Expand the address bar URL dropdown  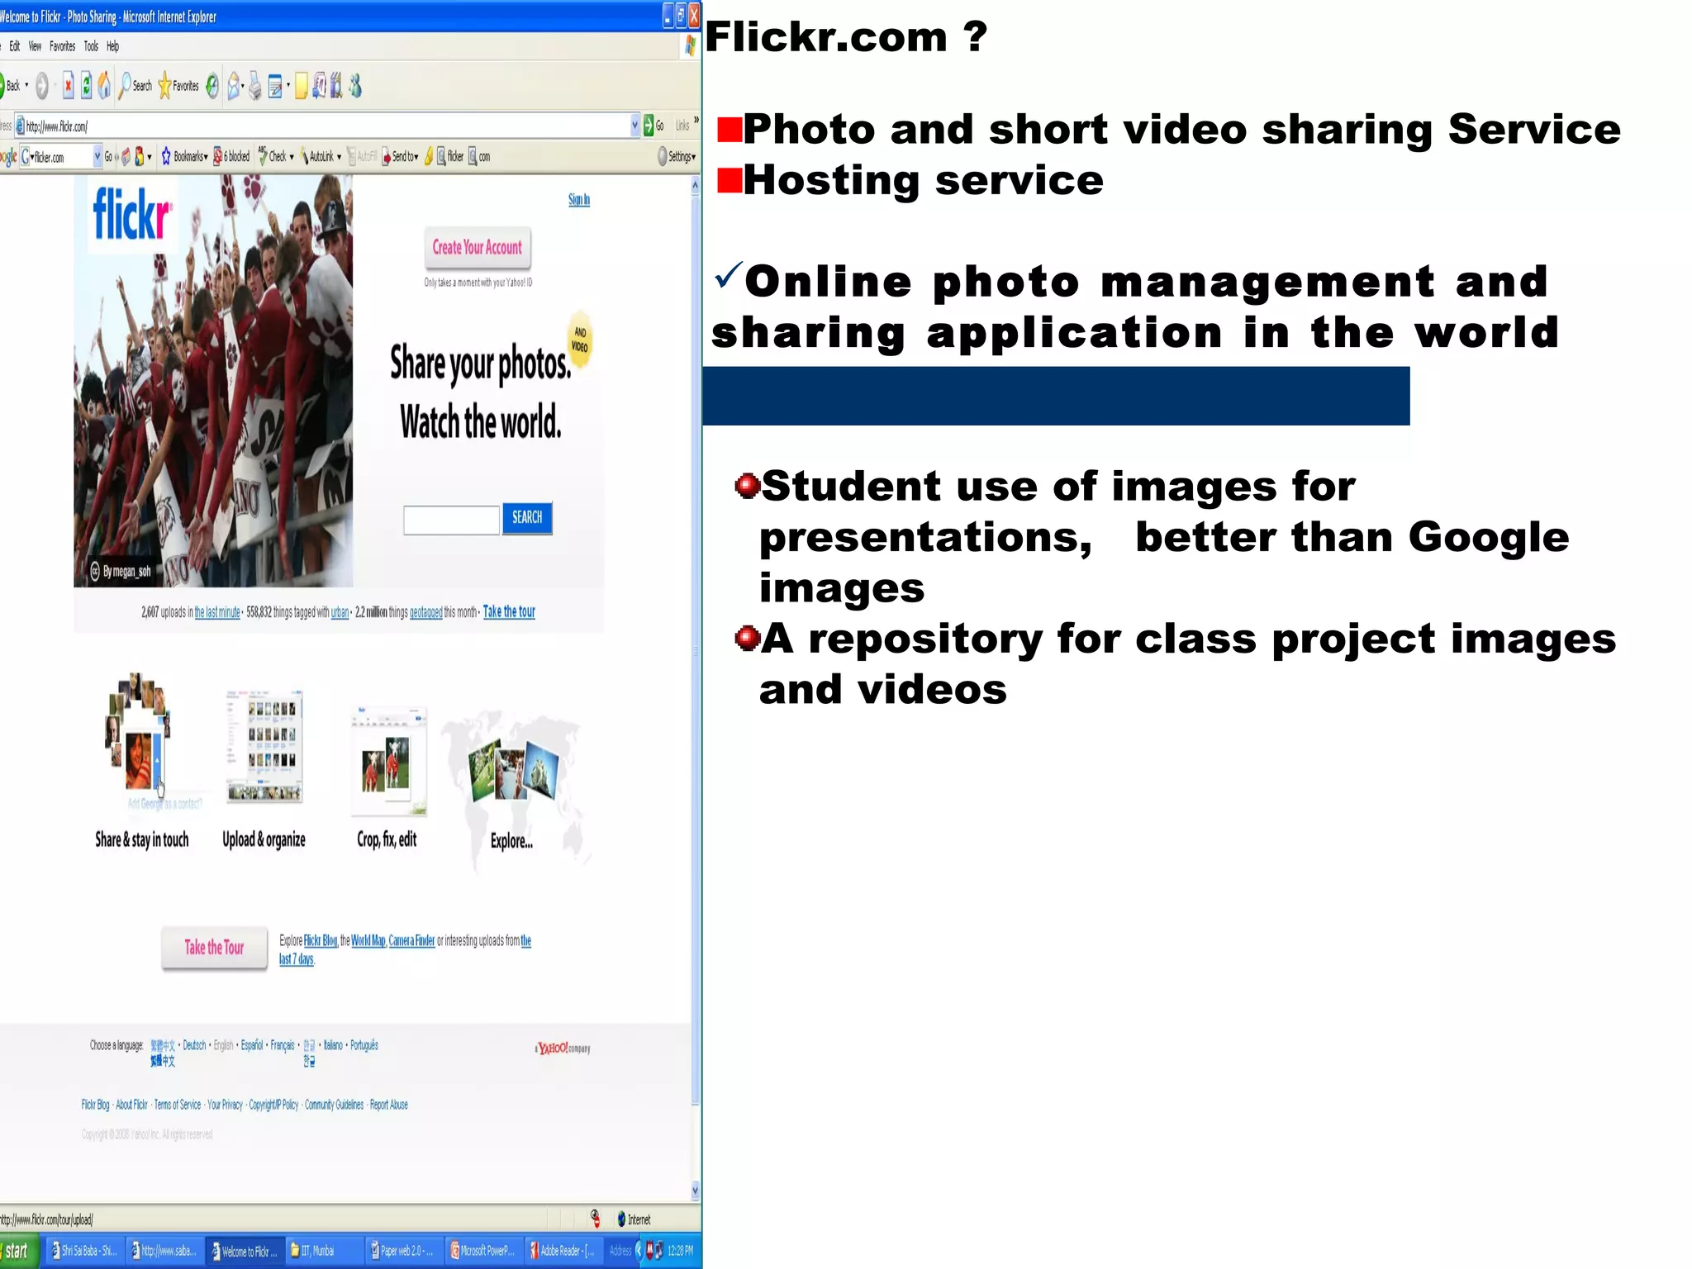point(634,126)
